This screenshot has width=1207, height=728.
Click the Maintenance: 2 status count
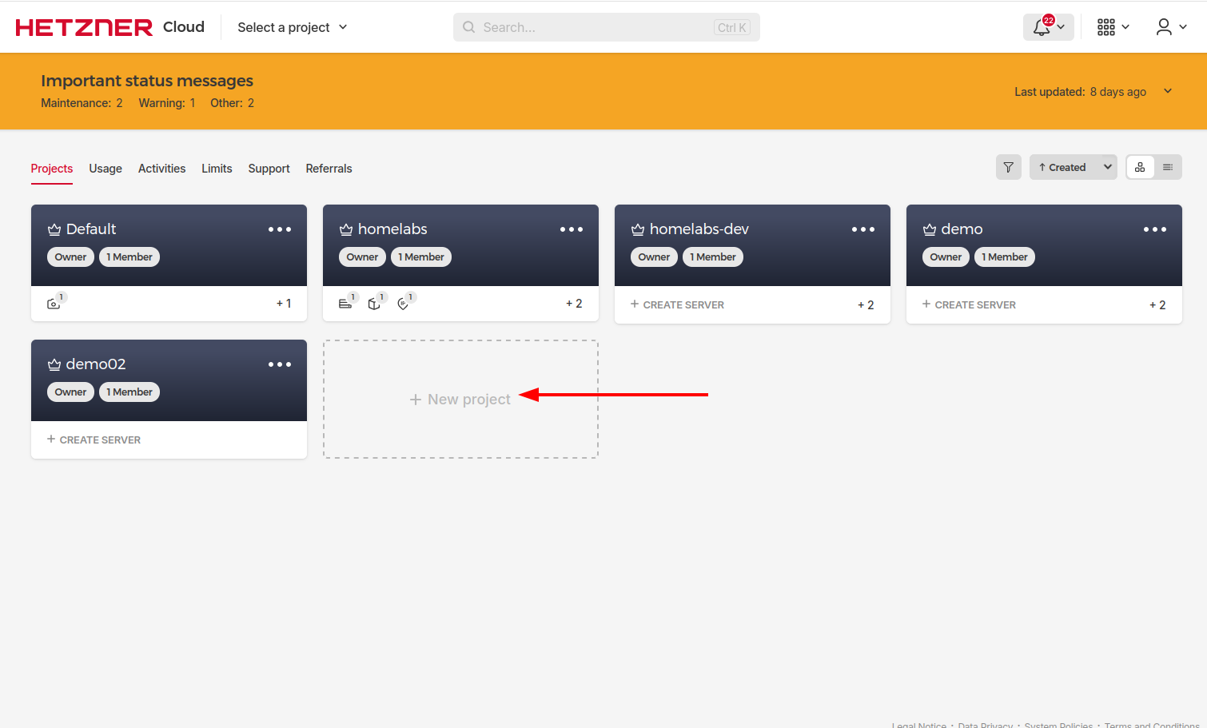coord(82,103)
